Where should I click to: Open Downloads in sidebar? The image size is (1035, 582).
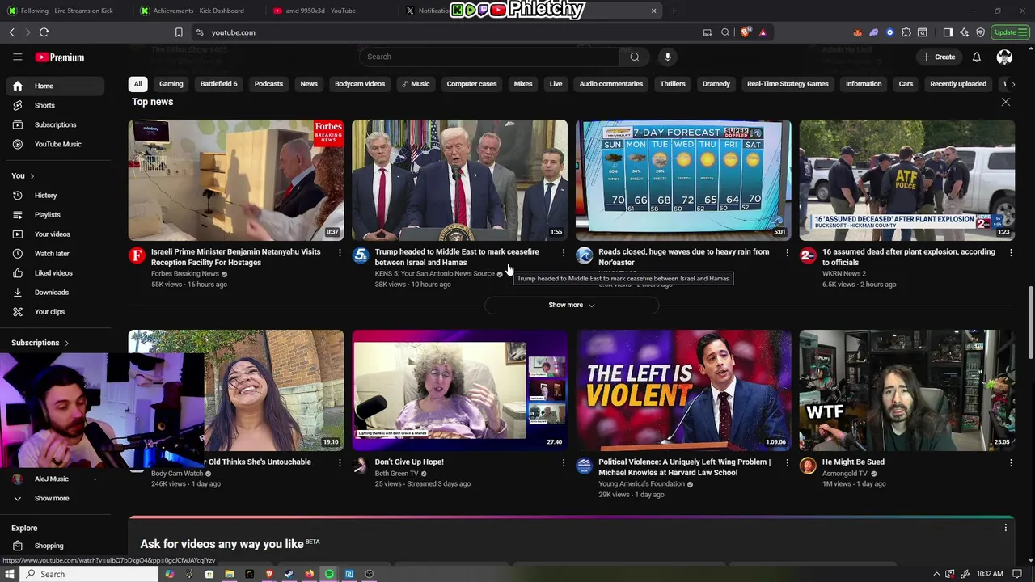55,292
